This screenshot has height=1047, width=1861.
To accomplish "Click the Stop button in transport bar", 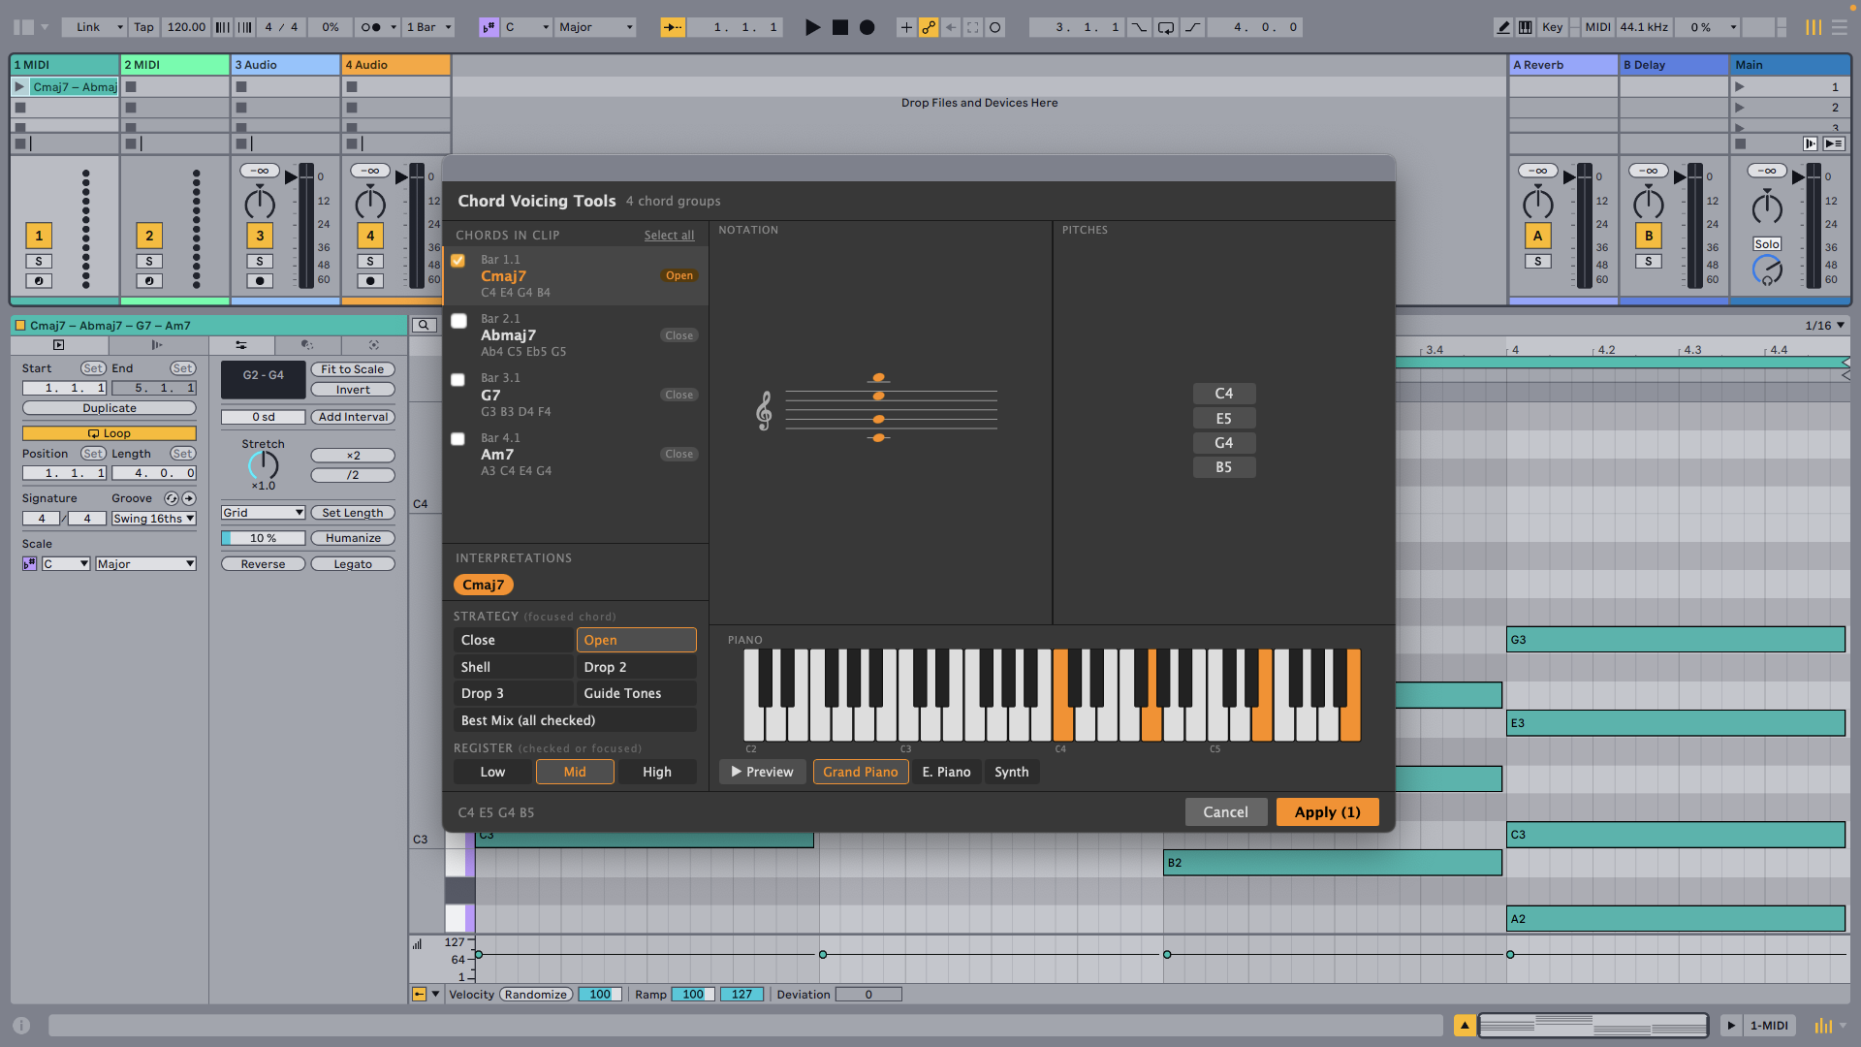I will pyautogui.click(x=840, y=27).
